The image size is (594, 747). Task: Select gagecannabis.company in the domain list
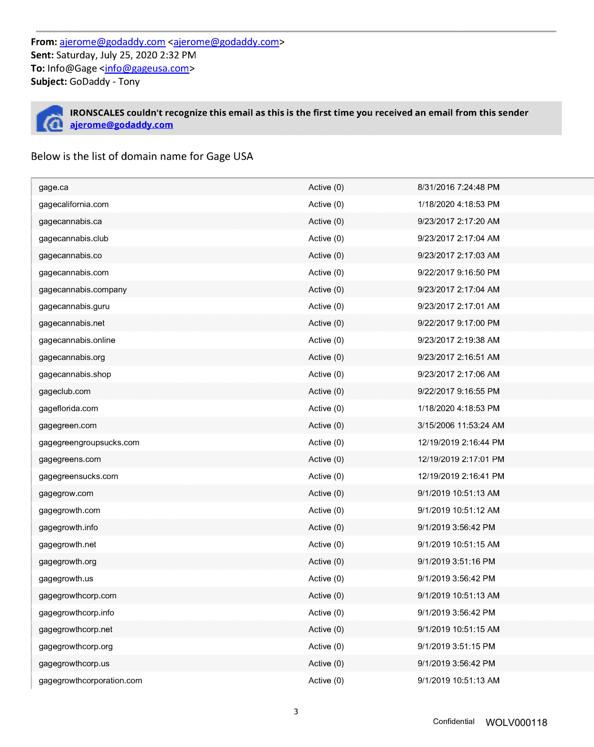click(83, 290)
